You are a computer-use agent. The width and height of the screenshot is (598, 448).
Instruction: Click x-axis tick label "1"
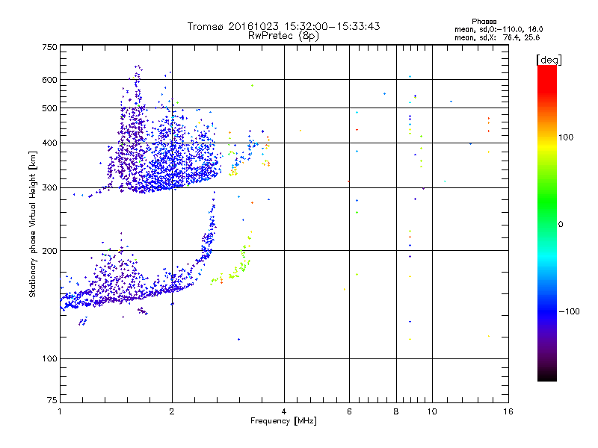pyautogui.click(x=60, y=411)
